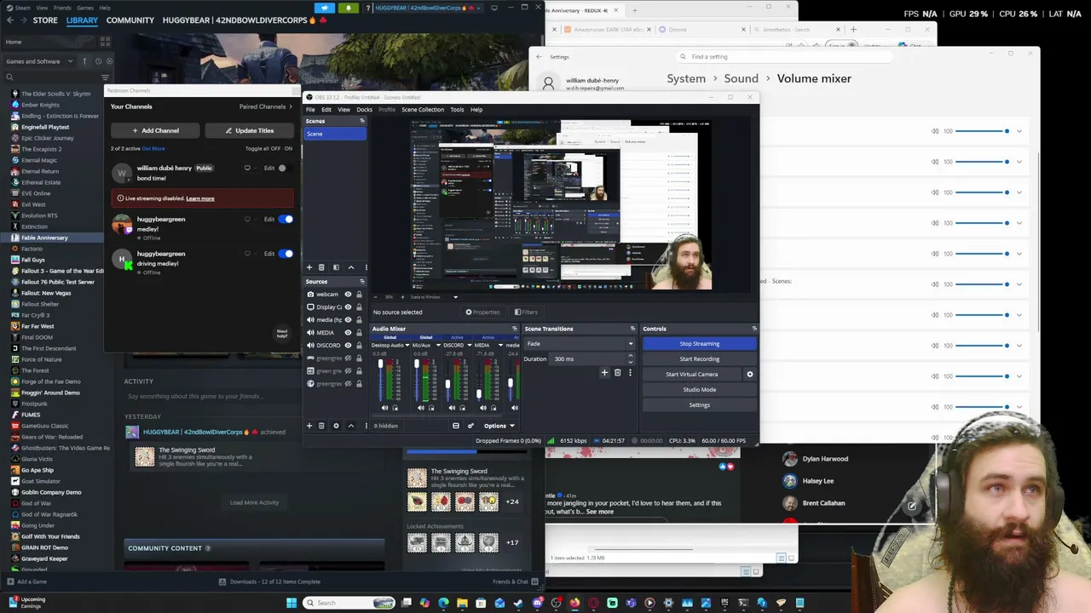This screenshot has height=613, width=1091.
Task: Hide the Display Capture source
Action: click(348, 307)
